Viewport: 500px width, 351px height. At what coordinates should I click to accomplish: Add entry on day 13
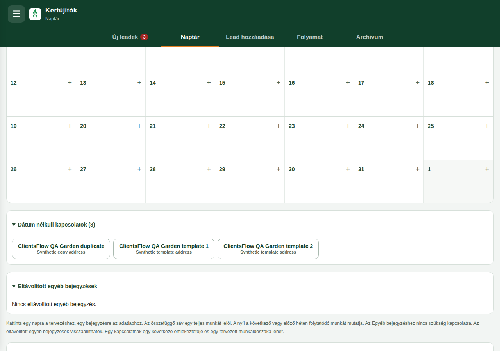(x=139, y=83)
